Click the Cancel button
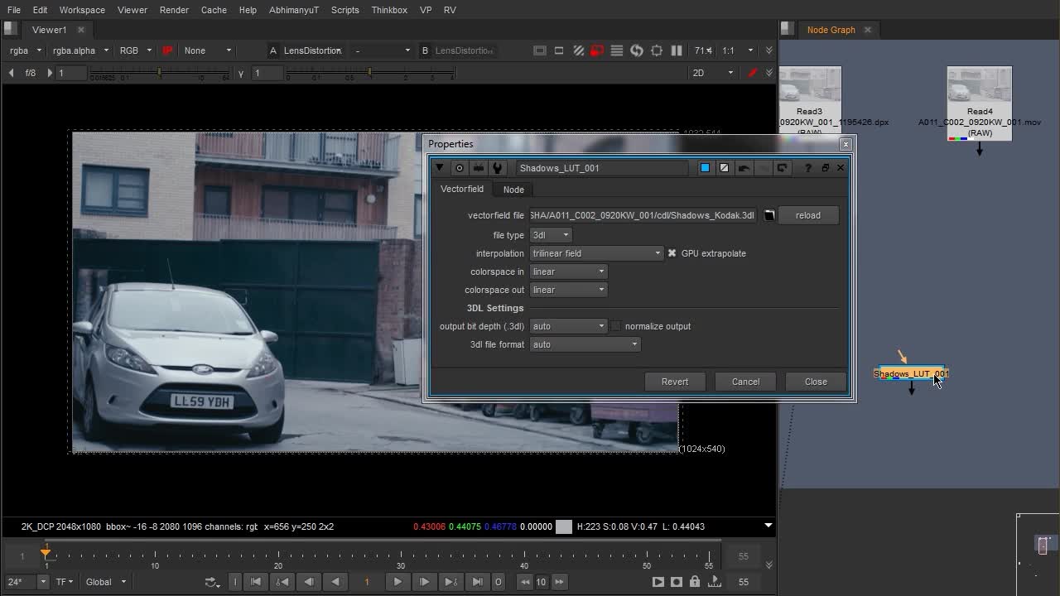This screenshot has height=596, width=1060. [745, 382]
